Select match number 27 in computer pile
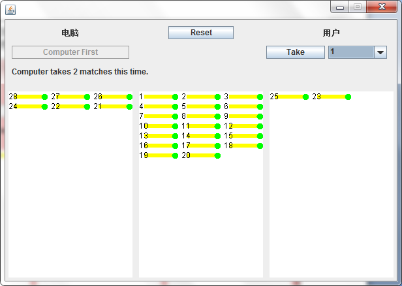The height and width of the screenshot is (286, 402). click(x=70, y=97)
